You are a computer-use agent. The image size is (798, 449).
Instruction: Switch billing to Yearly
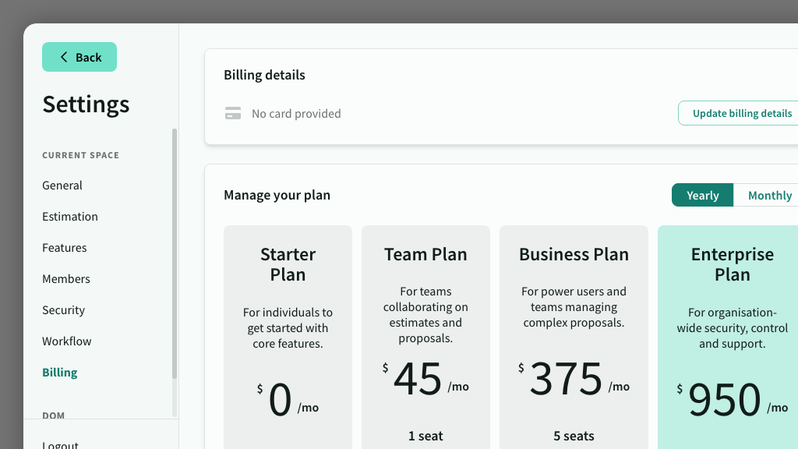(702, 196)
